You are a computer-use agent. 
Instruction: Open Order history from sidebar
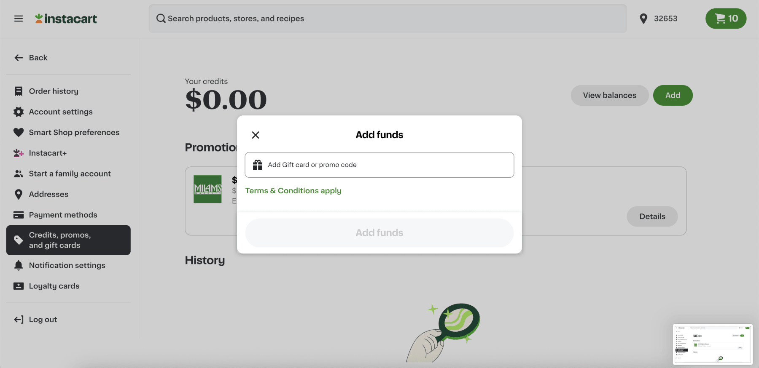click(x=54, y=91)
